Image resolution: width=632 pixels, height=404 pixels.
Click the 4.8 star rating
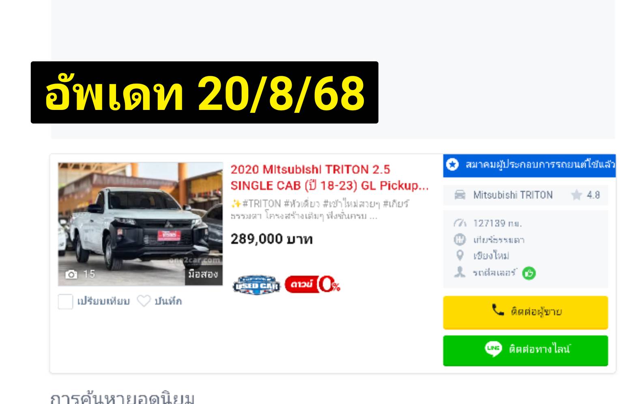click(585, 195)
